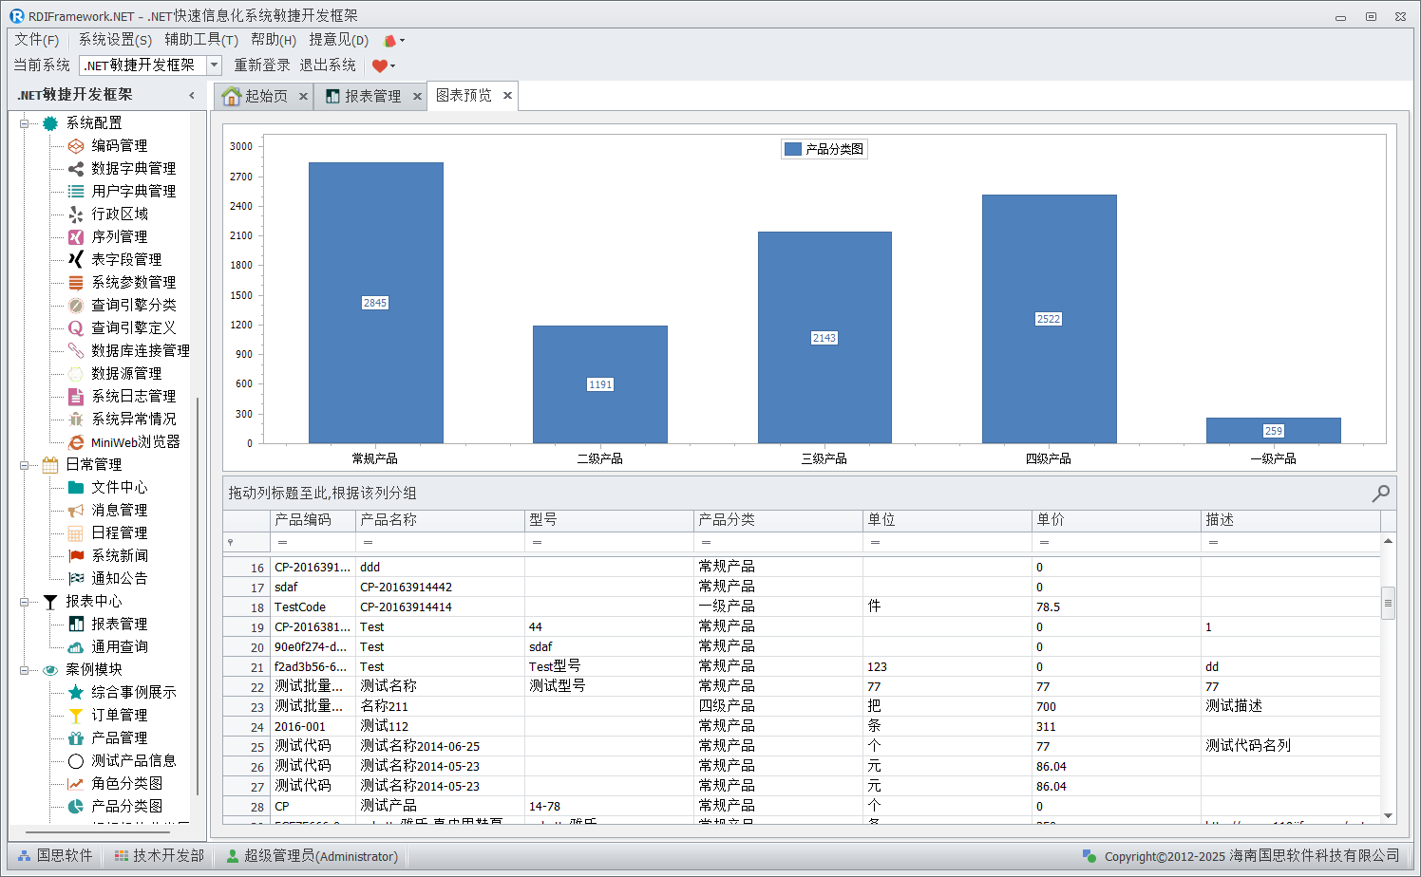This screenshot has height=877, width=1421.
Task: Click the search magnifier icon in grid panel
Action: click(1380, 494)
